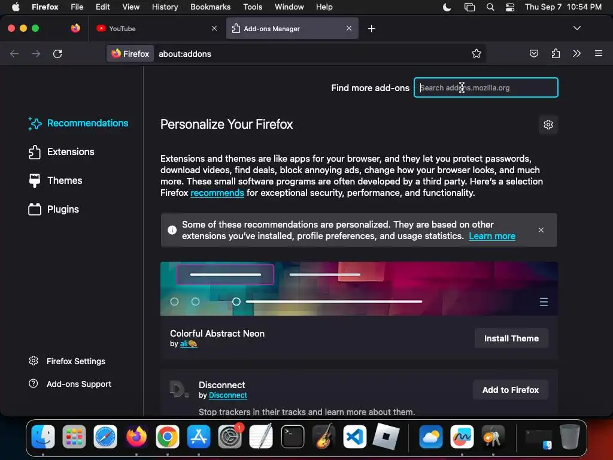Open the 'Learn more' link in notice
This screenshot has width=613, height=460.
[492, 236]
